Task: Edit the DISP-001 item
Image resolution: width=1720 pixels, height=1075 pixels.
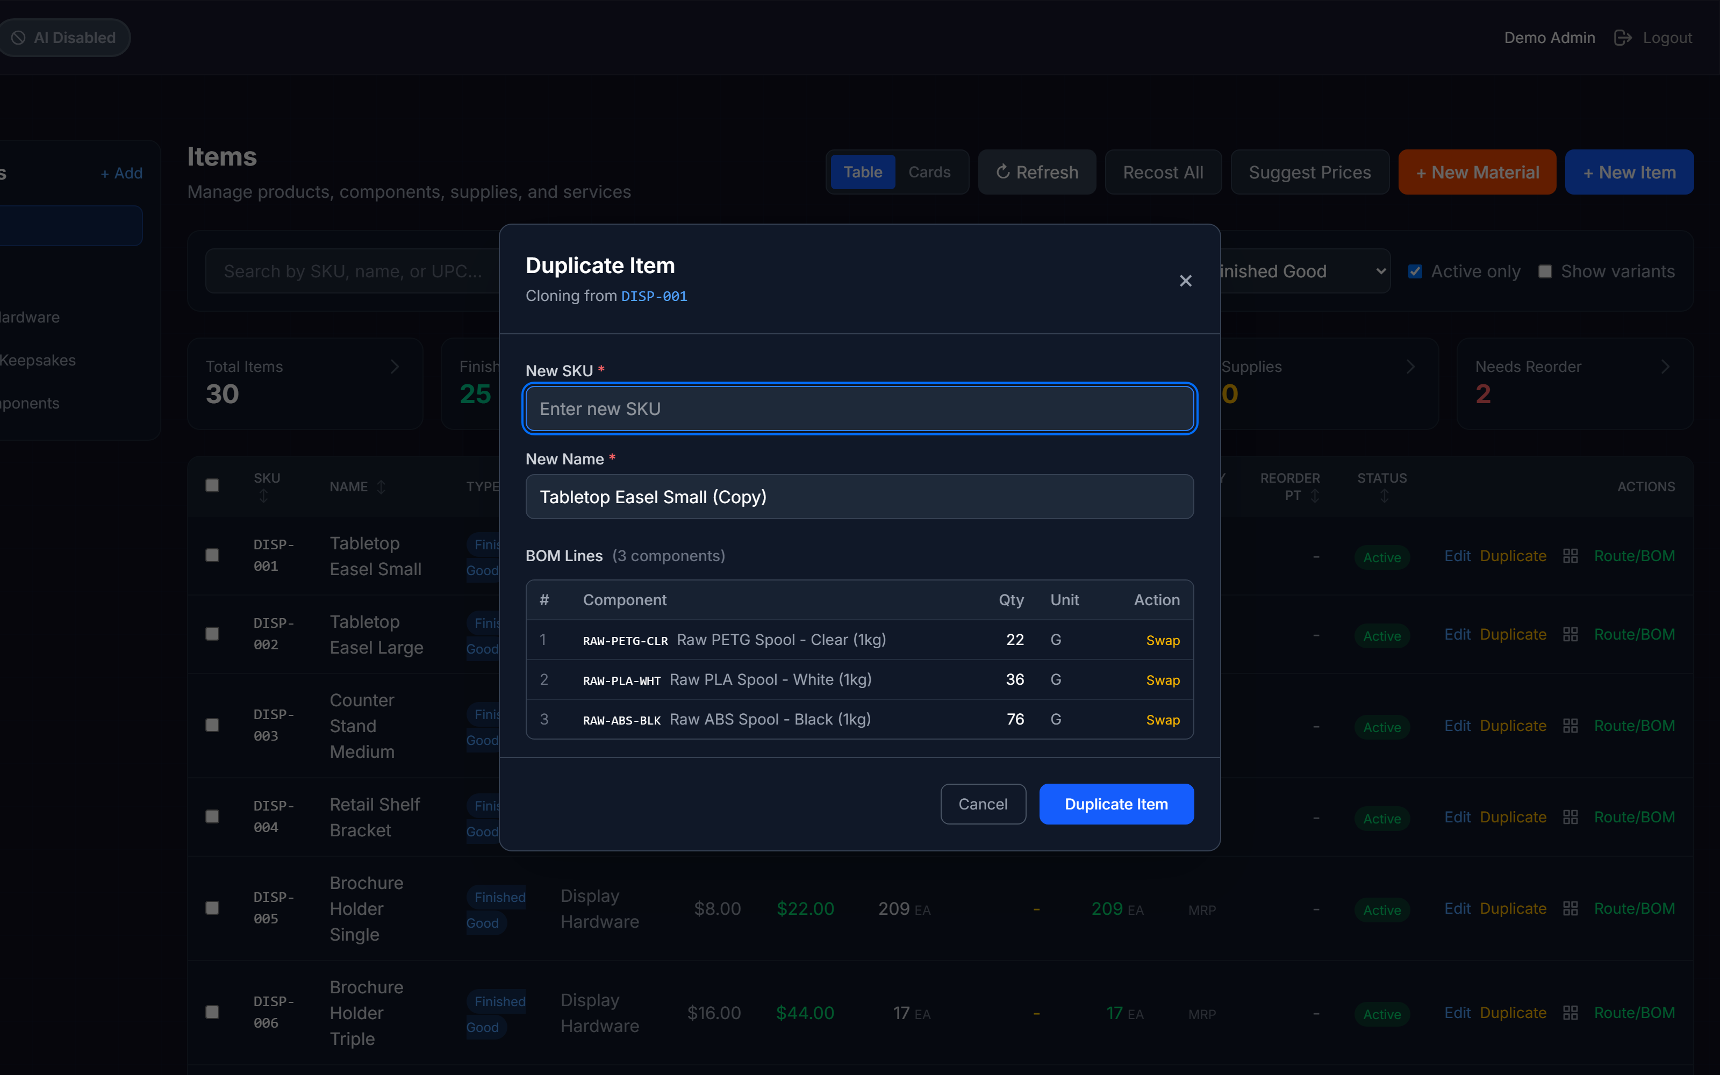Action: 1457,556
